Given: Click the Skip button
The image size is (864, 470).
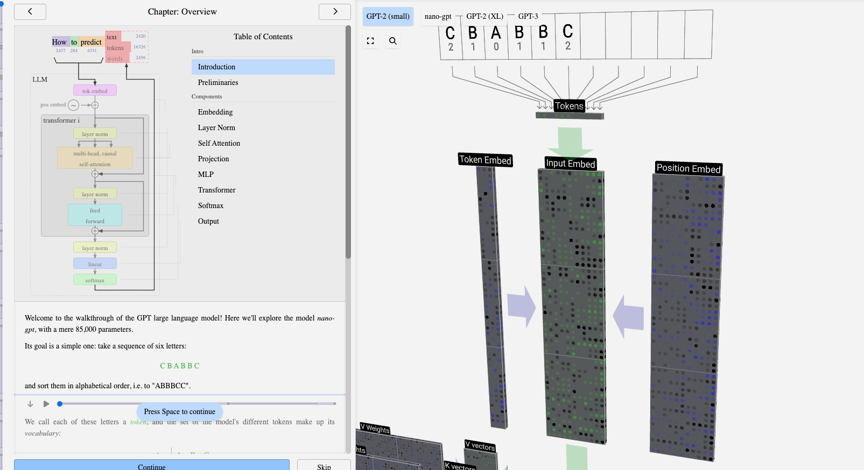Looking at the screenshot, I should 324,466.
